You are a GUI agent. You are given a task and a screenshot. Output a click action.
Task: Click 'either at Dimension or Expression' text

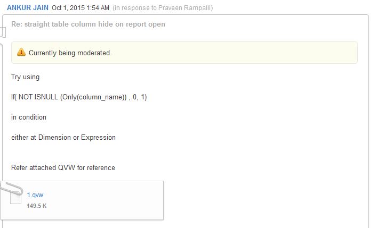(63, 138)
